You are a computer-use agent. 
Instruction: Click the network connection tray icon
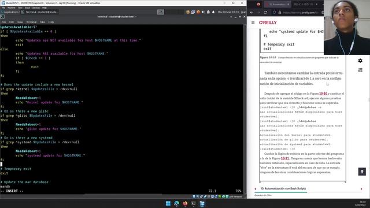[193, 12]
